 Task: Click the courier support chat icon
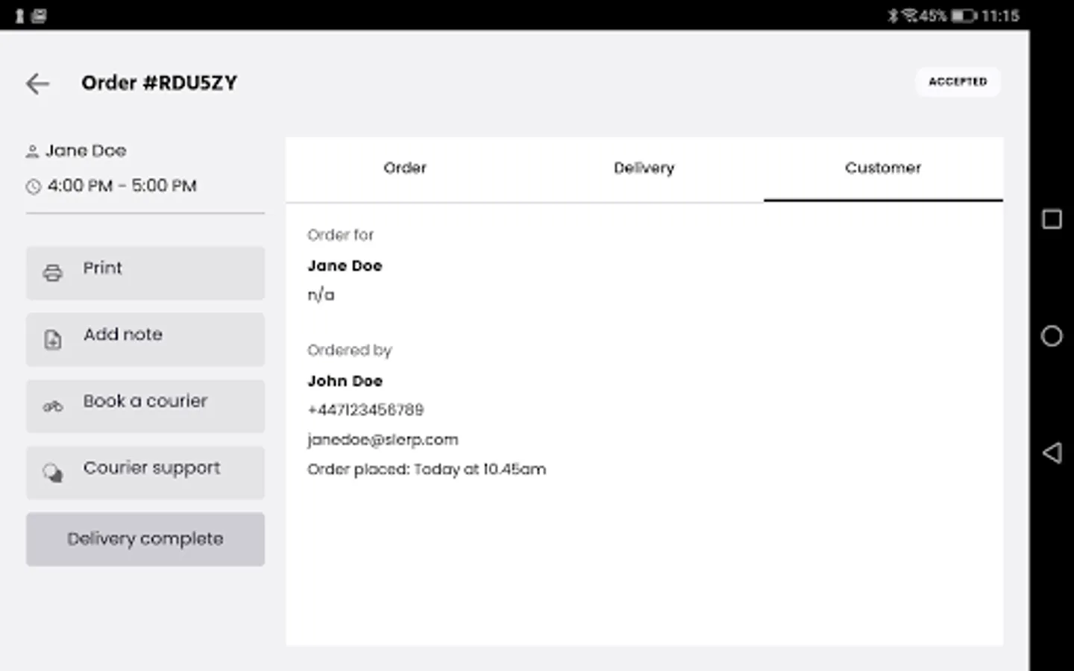(52, 473)
